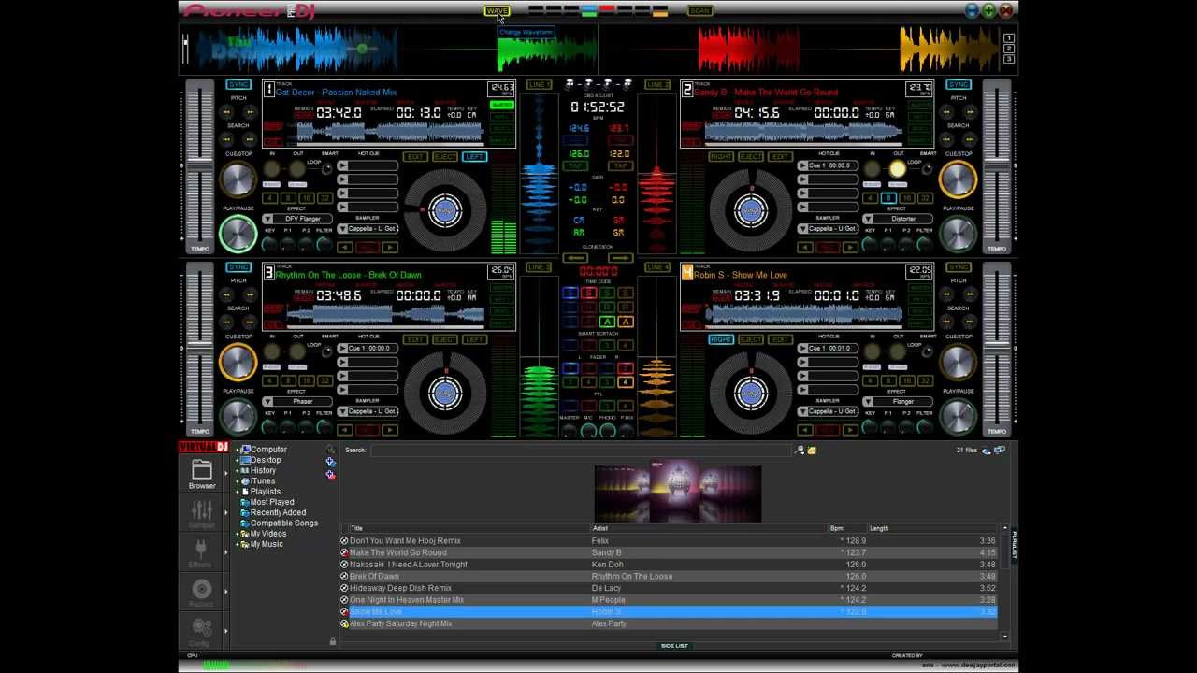1197x673 pixels.
Task: Click deck 1 Play/Pause knob button
Action: click(x=238, y=234)
